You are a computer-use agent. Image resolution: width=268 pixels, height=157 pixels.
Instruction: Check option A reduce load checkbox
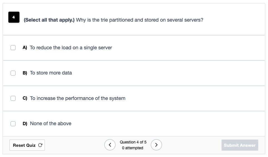13,48
